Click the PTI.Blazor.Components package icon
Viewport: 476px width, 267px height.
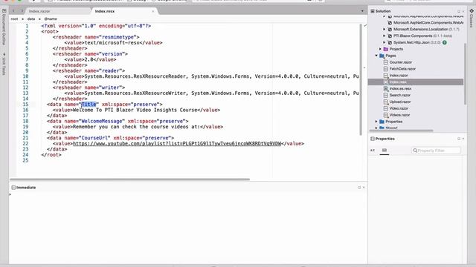pyautogui.click(x=390, y=36)
